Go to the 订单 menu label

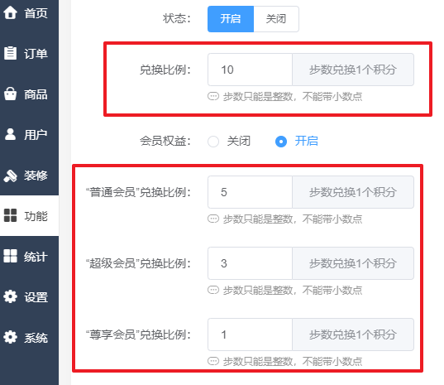click(36, 54)
